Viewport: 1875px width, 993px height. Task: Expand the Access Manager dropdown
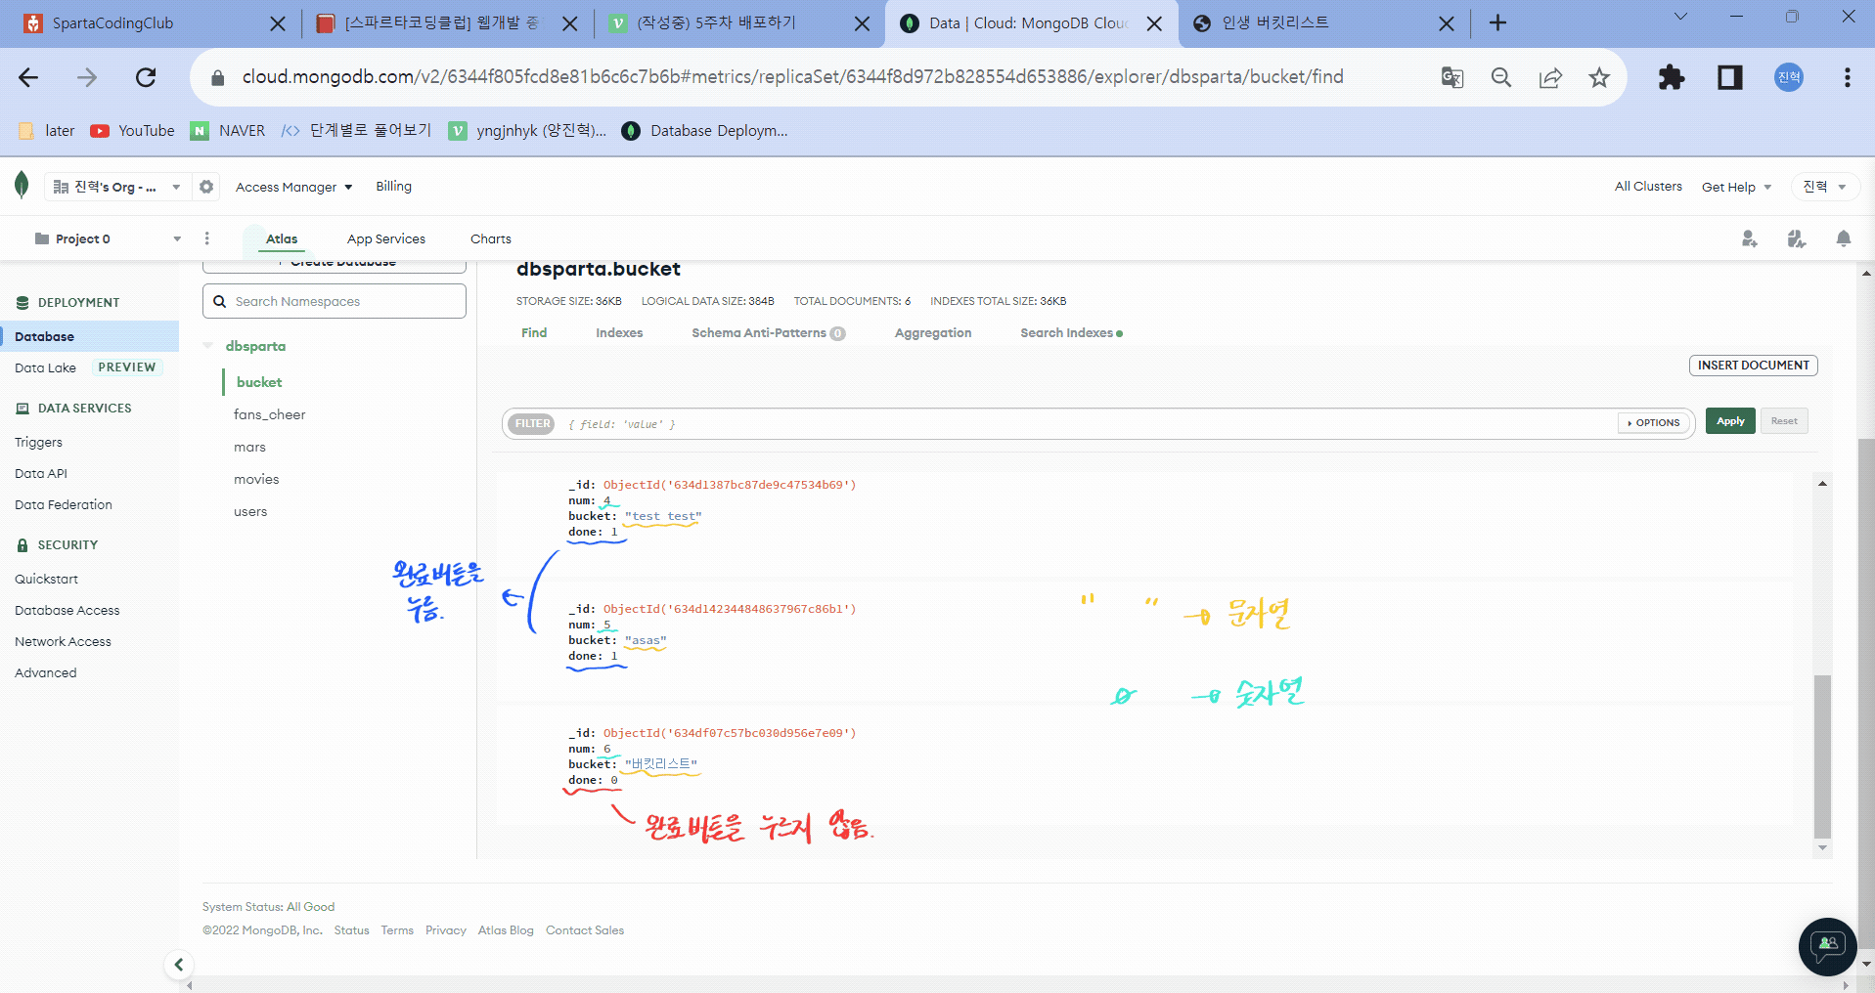point(293,187)
